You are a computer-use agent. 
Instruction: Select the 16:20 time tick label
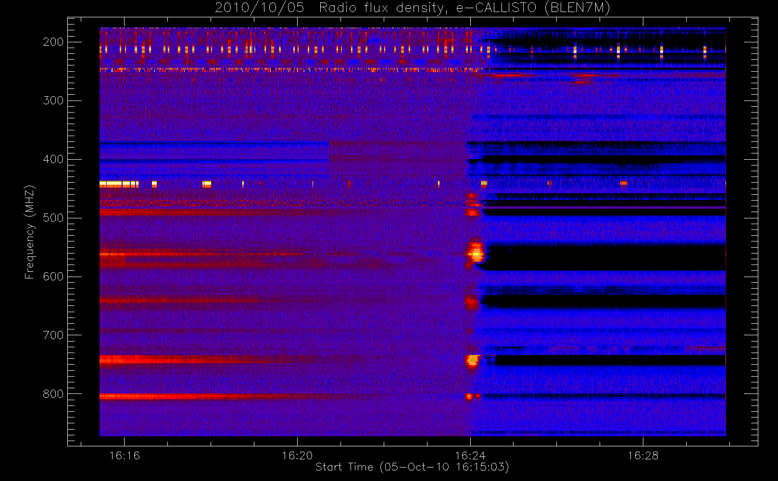(297, 456)
